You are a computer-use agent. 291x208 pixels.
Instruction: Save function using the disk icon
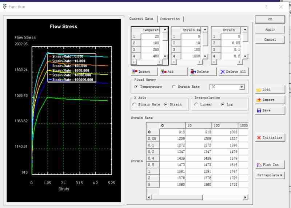point(269,111)
